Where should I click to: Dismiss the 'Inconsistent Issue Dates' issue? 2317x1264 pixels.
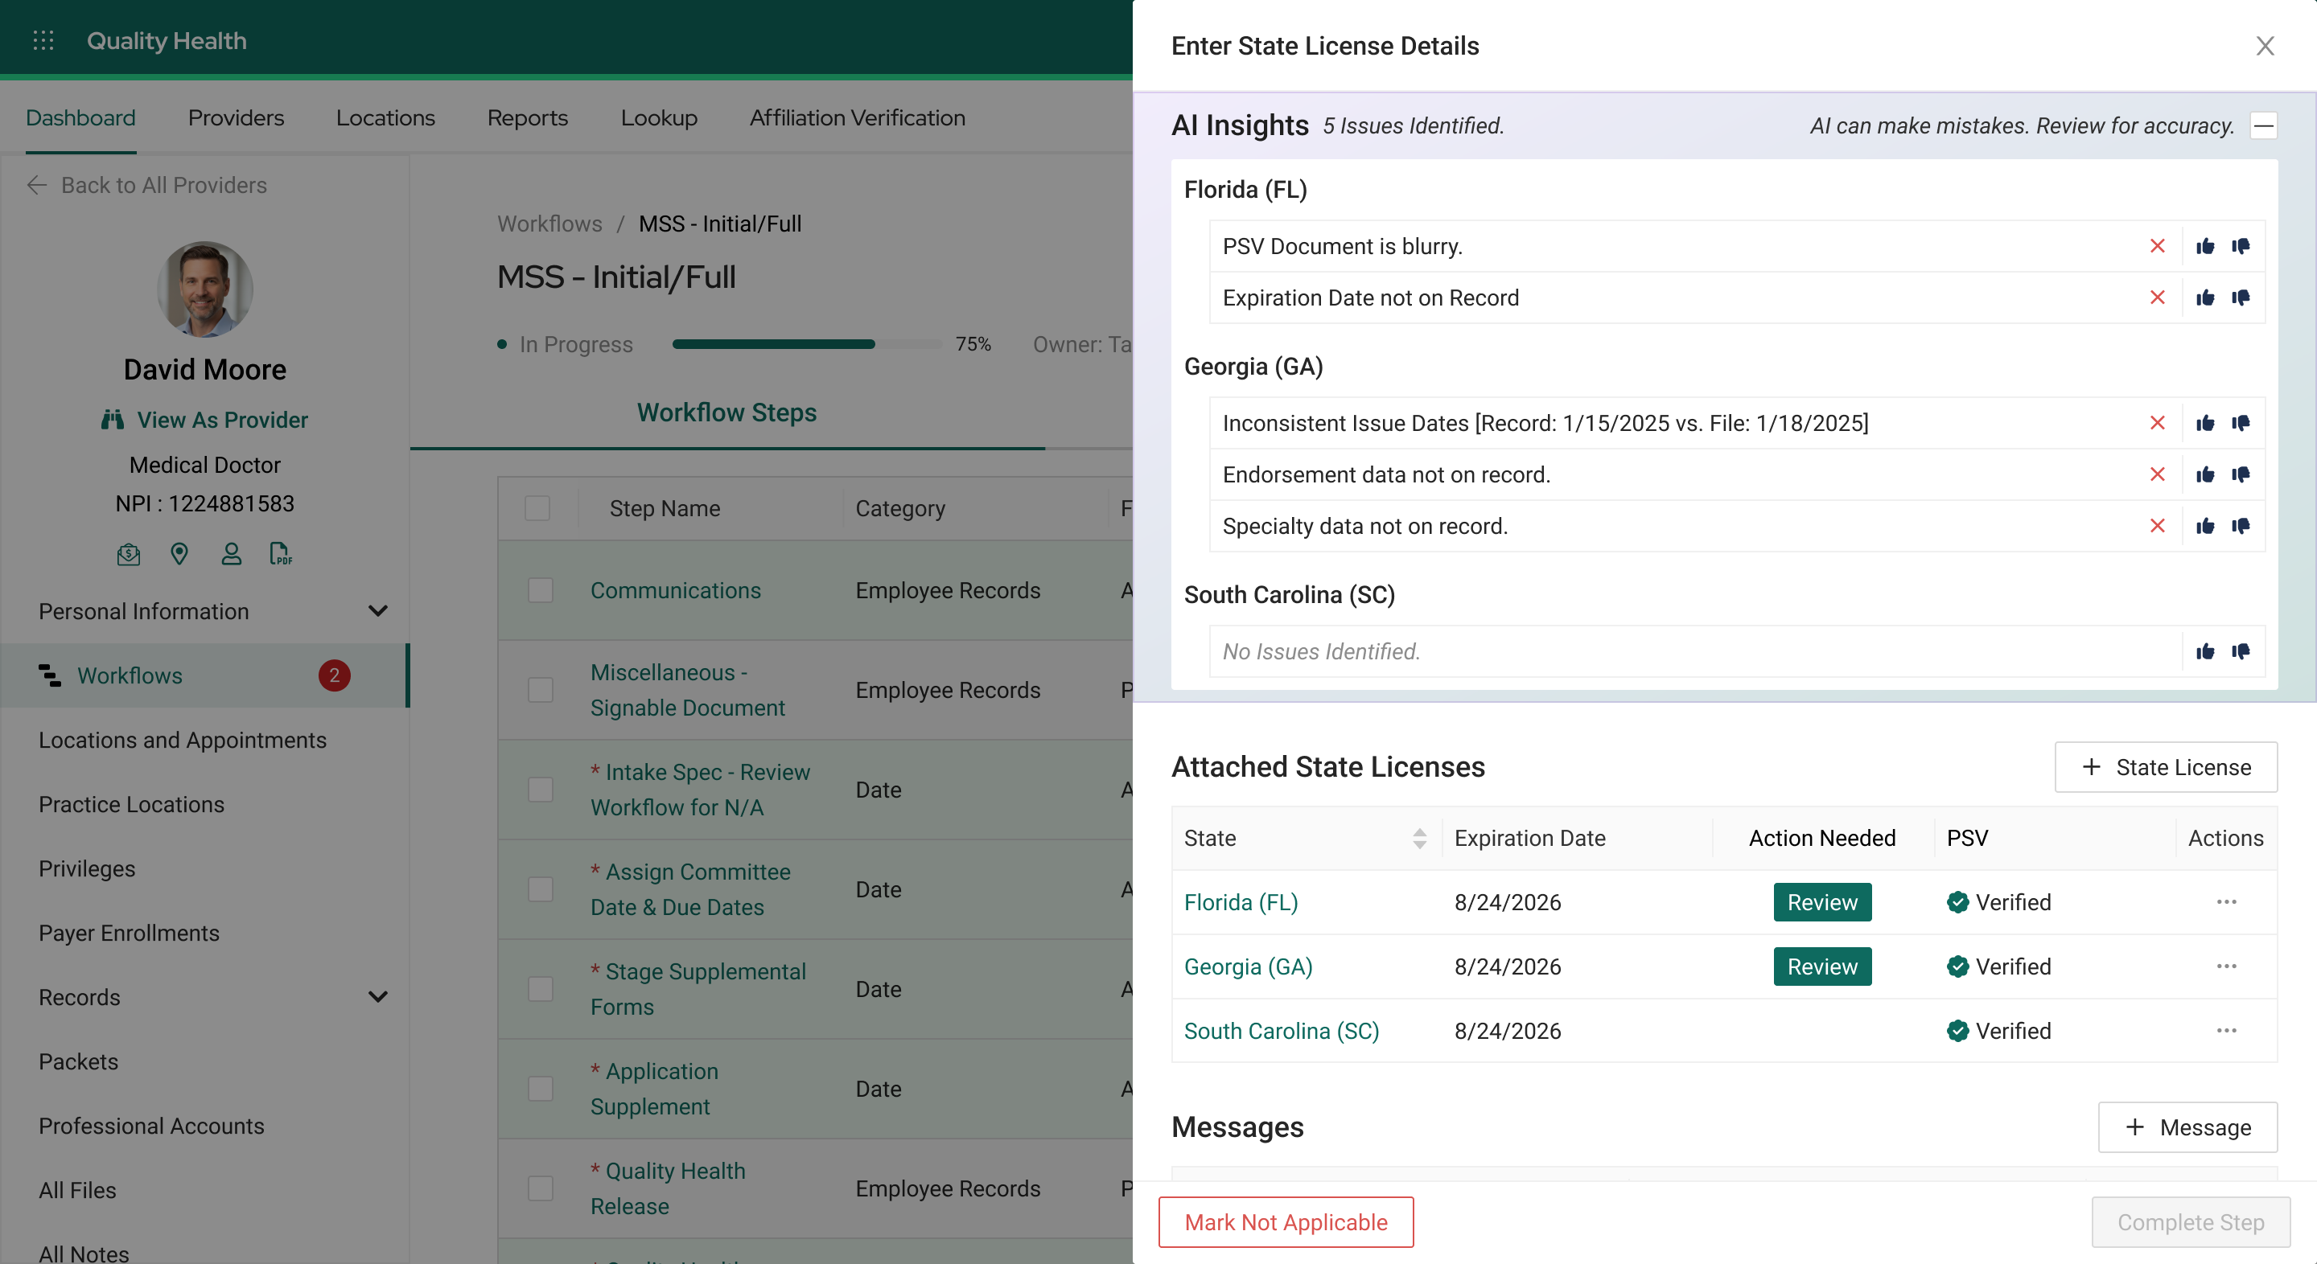[2157, 424]
